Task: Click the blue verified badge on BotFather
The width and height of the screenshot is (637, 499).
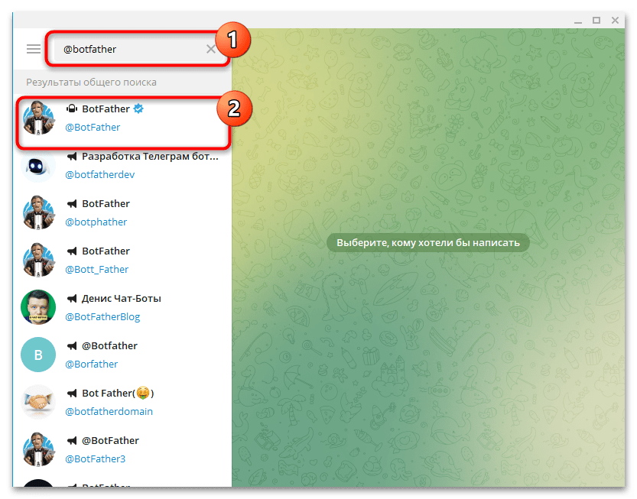Action: [x=138, y=109]
